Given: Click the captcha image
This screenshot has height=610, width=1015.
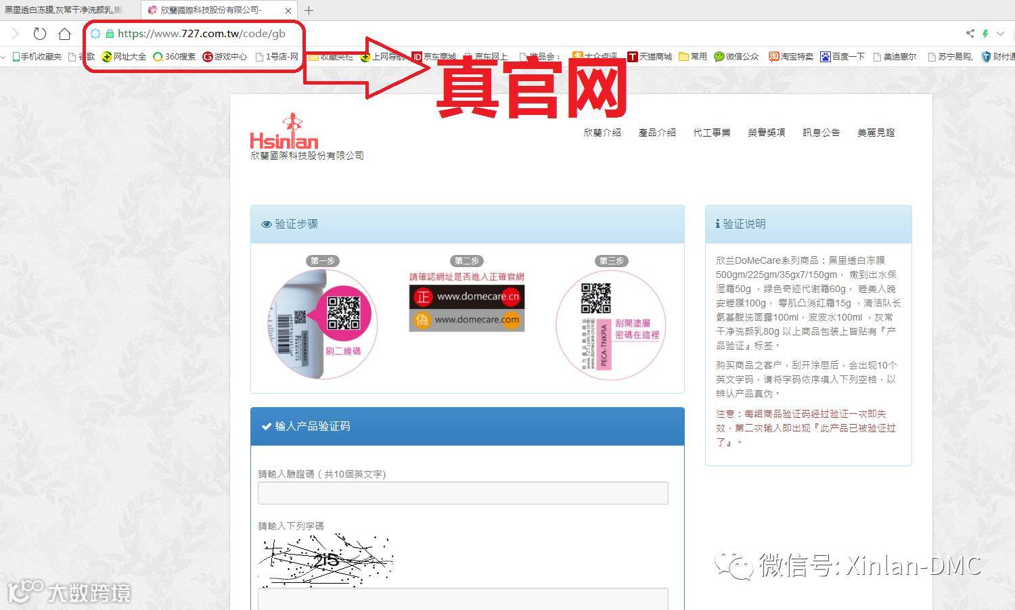Looking at the screenshot, I should click(x=326, y=560).
